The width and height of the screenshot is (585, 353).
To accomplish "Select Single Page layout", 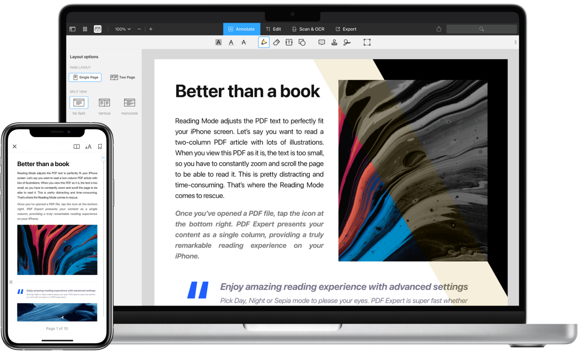I will (x=85, y=77).
